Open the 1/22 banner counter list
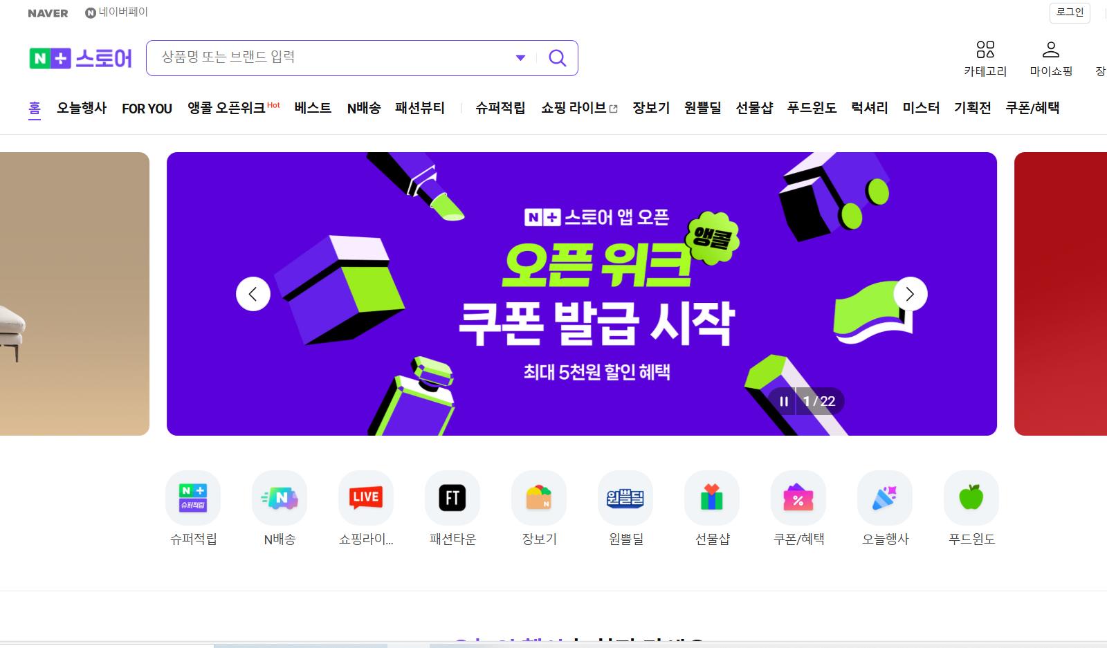 point(820,401)
